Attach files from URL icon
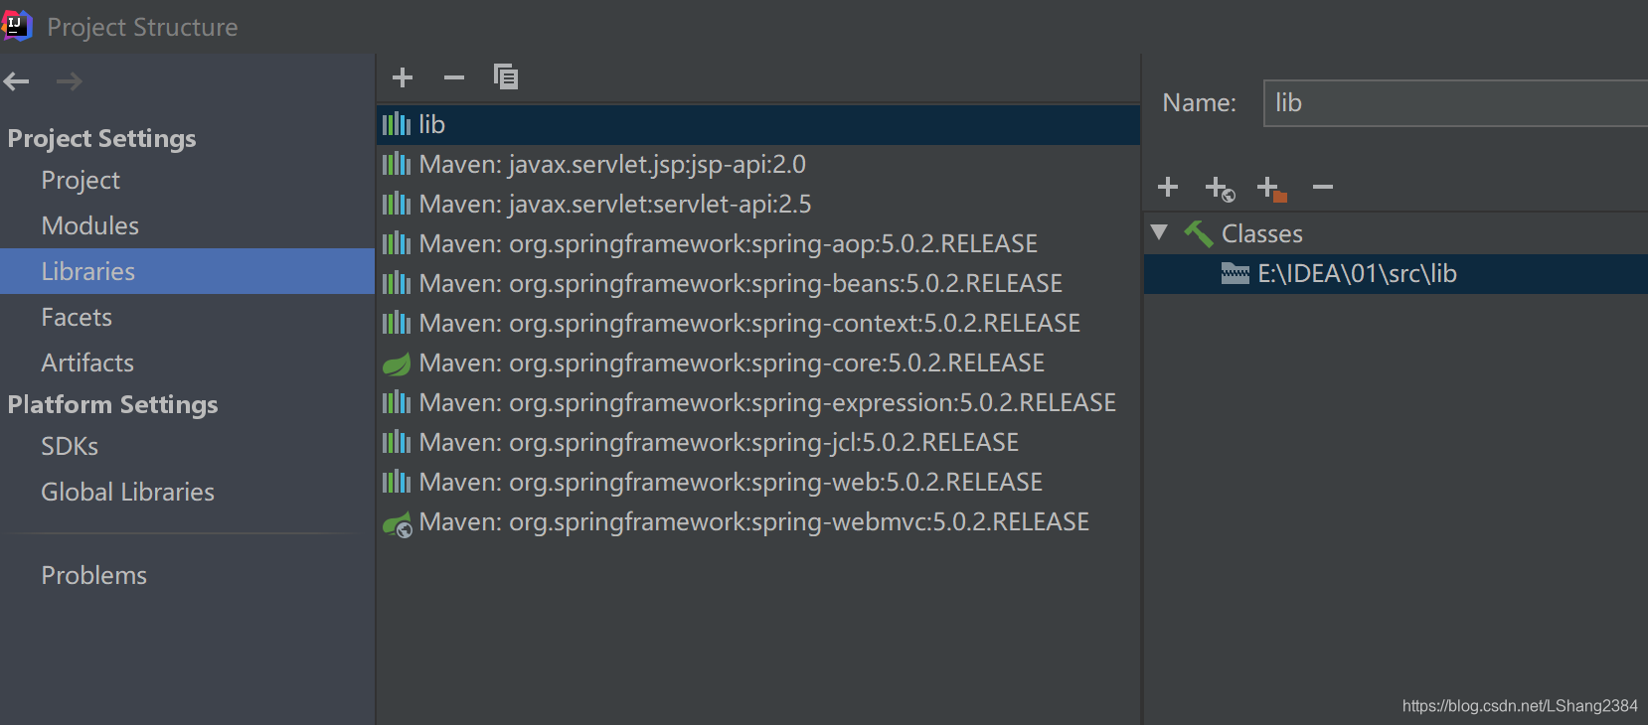 click(1220, 188)
